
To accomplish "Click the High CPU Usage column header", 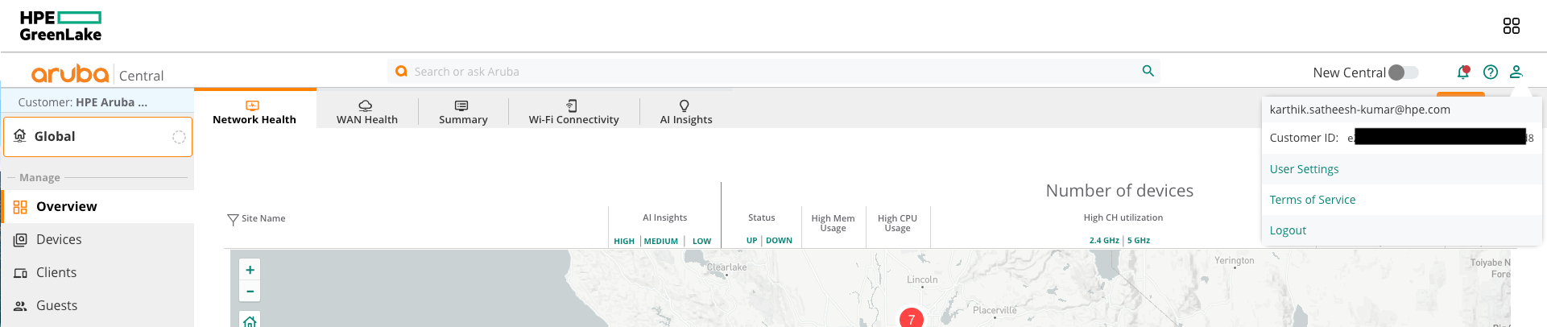I will [897, 223].
